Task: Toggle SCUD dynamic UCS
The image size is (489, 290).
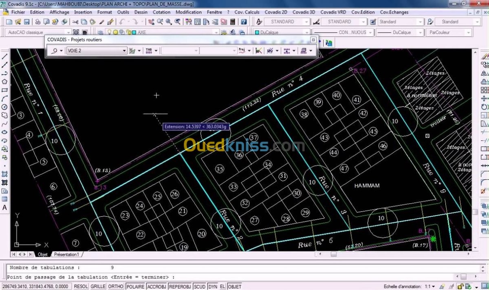Action: 200,286
